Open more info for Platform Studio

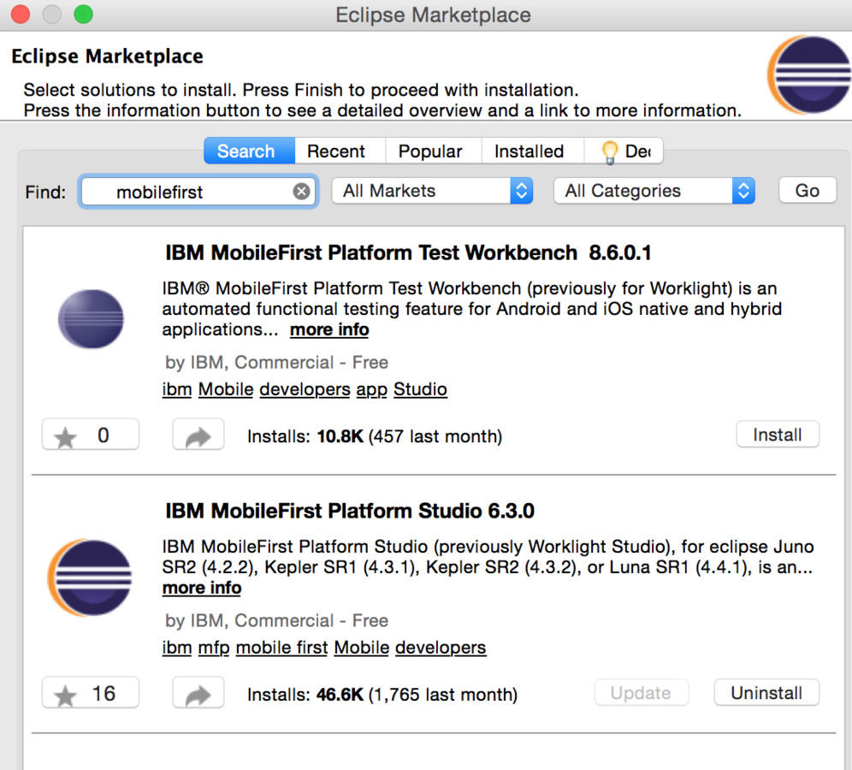pyautogui.click(x=202, y=588)
